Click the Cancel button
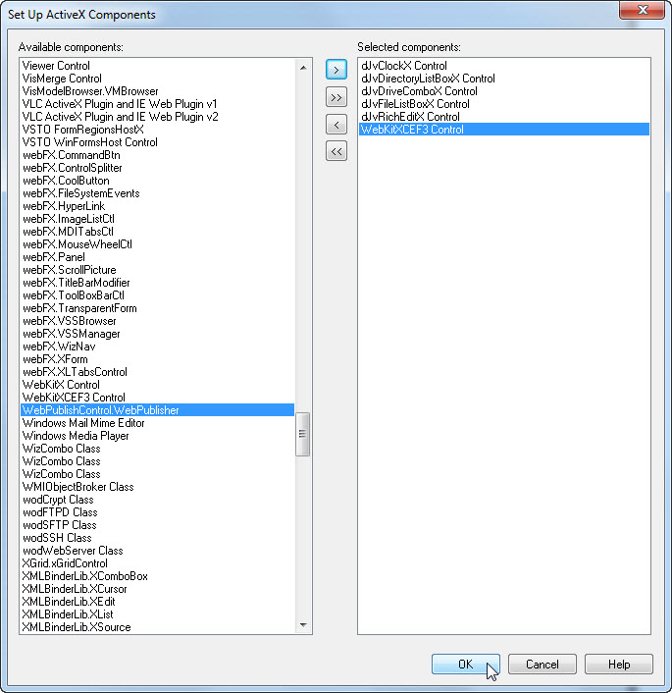 543,665
